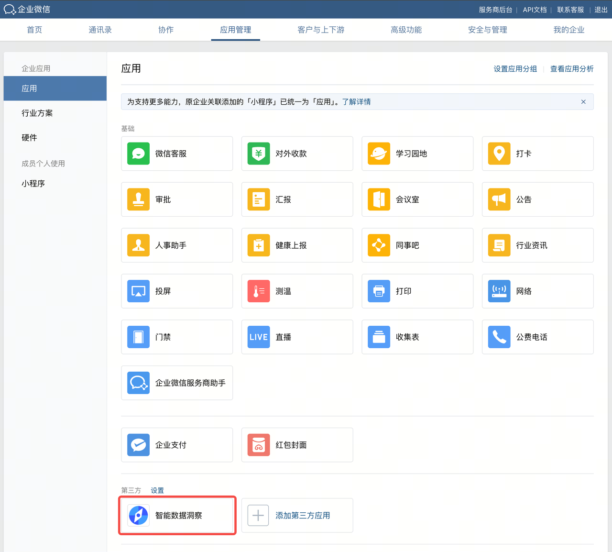This screenshot has height=552, width=612.
Task: Click the 红包封面 red envelope icon
Action: tap(259, 445)
